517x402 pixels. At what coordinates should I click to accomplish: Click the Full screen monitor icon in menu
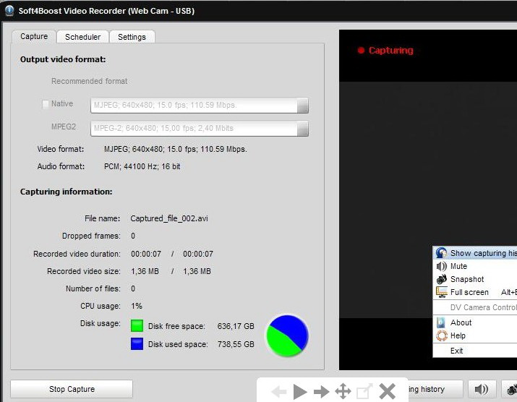tap(442, 292)
